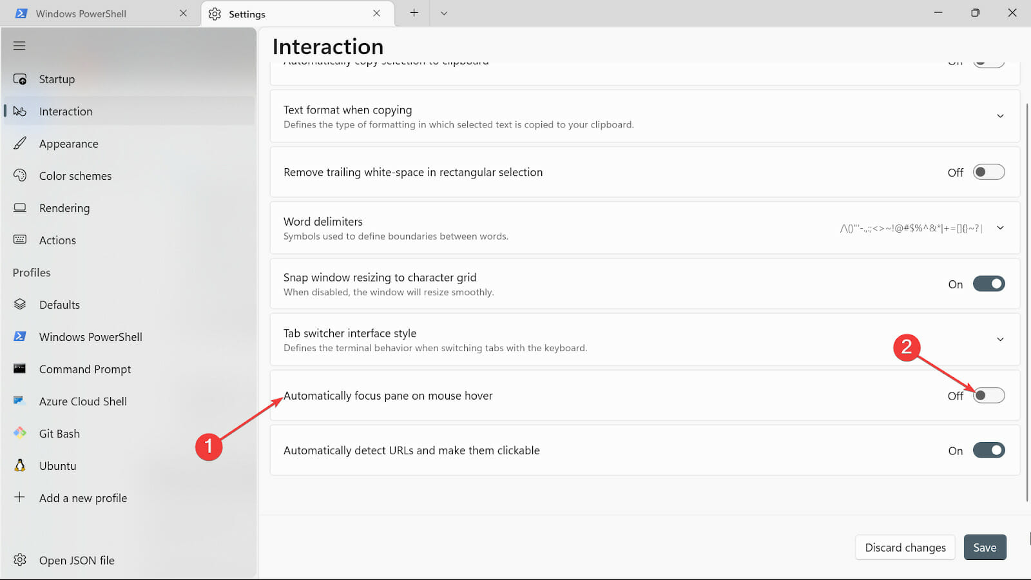This screenshot has width=1031, height=580.
Task: Click Add a new profile
Action: (129, 498)
